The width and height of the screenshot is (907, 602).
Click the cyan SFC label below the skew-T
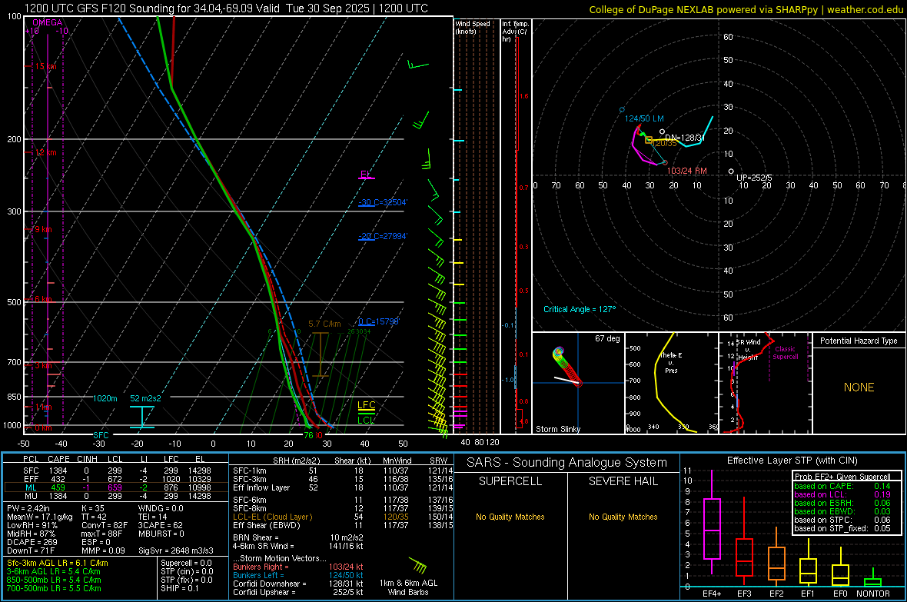click(x=101, y=434)
